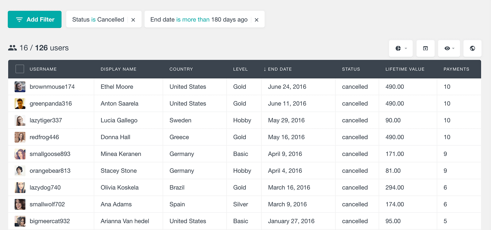Click the avatar of lazytiger337
Image resolution: width=491 pixels, height=230 pixels.
20,120
